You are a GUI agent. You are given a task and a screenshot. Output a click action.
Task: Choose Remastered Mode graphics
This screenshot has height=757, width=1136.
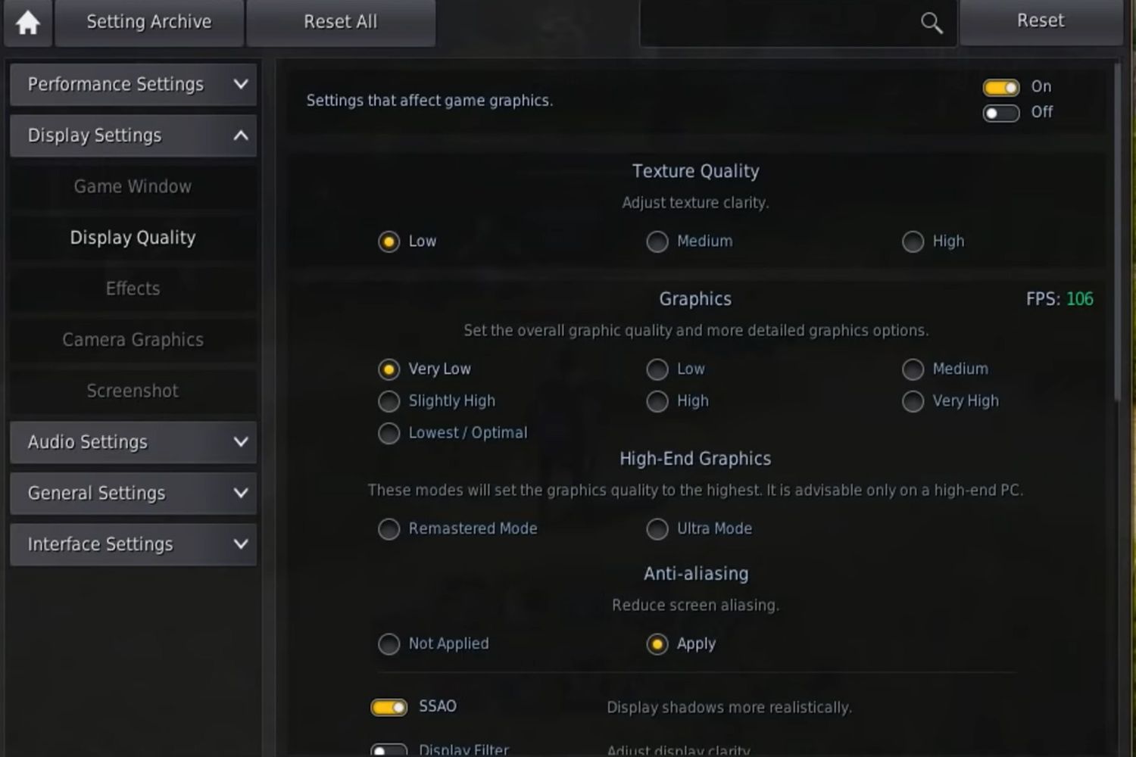coord(389,529)
